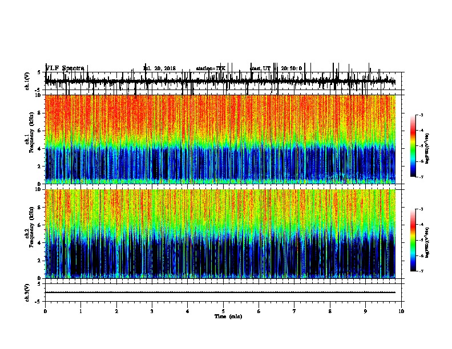This screenshot has height=349, width=452.
Task: Click inside the ch.2 spectrogram plot
Action: (x=220, y=234)
